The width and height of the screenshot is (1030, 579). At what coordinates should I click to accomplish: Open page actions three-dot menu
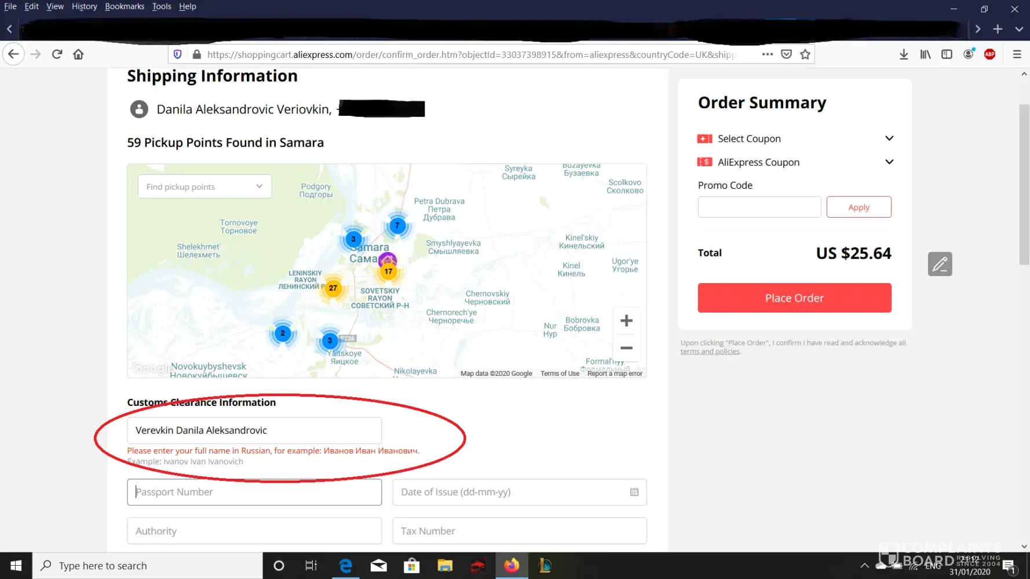[768, 54]
